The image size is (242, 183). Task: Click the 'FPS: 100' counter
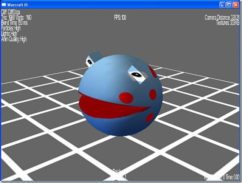coord(120,17)
